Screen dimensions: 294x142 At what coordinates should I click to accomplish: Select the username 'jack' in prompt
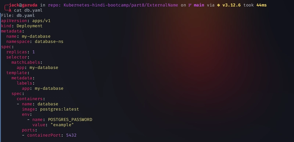click(x=14, y=5)
